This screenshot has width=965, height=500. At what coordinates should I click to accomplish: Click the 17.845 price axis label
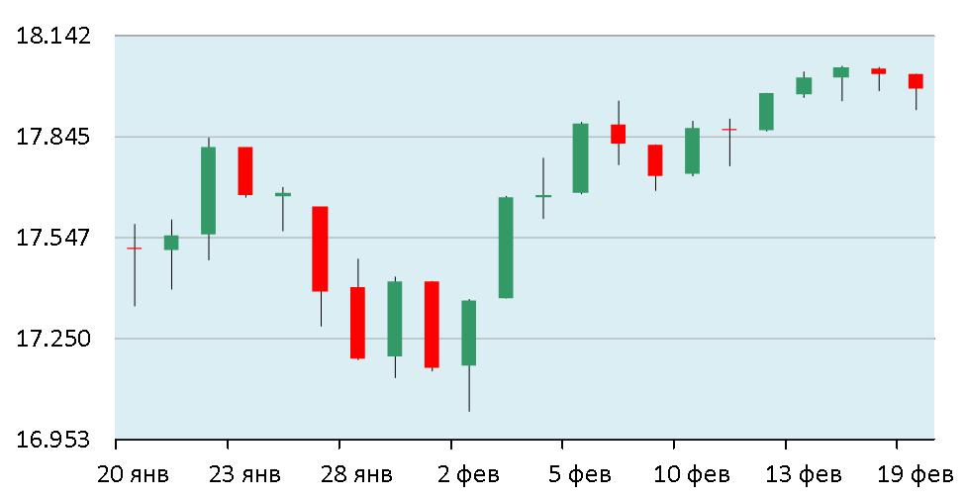point(52,137)
